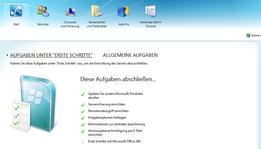Open Serversicherung einrichten task
The width and height of the screenshot is (261, 149).
pos(106,104)
